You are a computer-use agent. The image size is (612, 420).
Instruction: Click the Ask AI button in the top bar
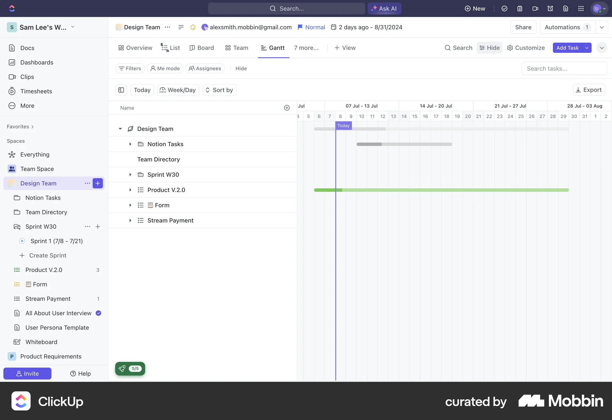[384, 9]
